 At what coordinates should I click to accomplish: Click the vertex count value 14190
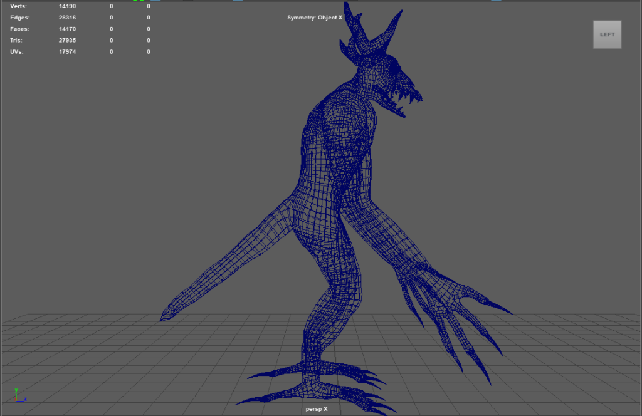click(67, 6)
